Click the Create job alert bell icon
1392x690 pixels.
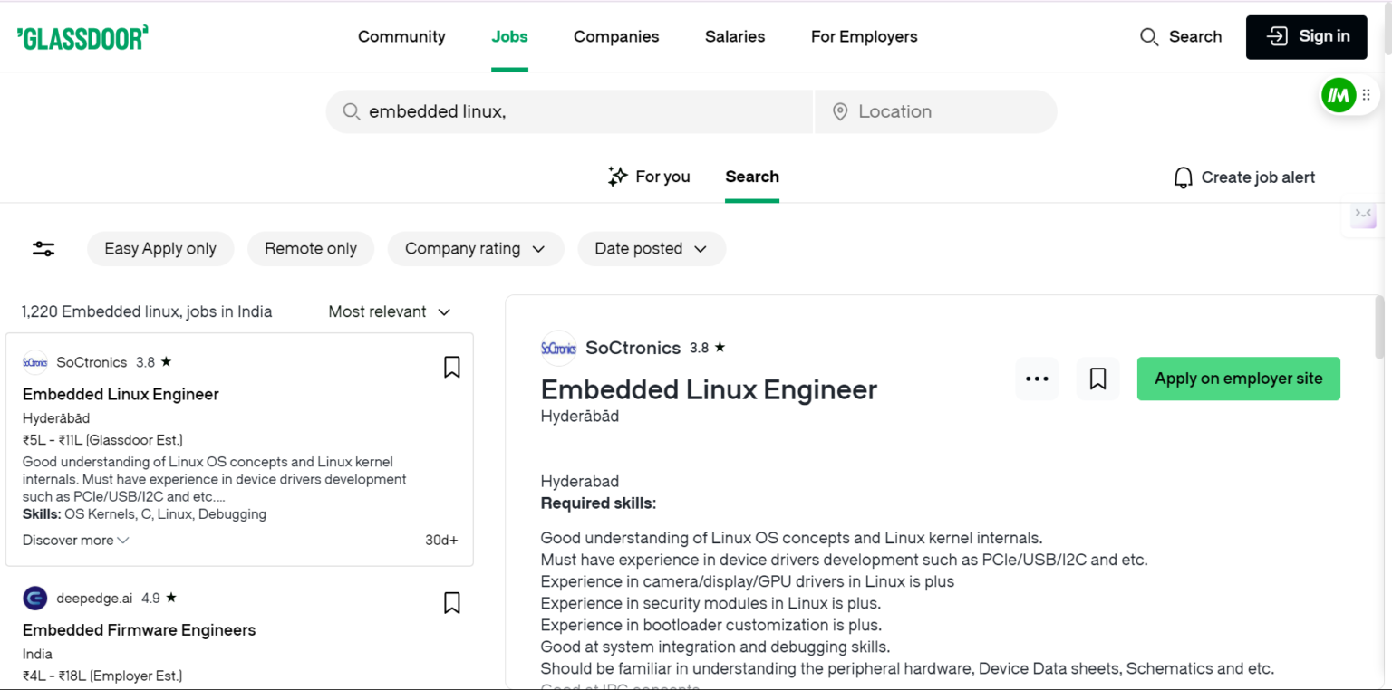(1183, 177)
